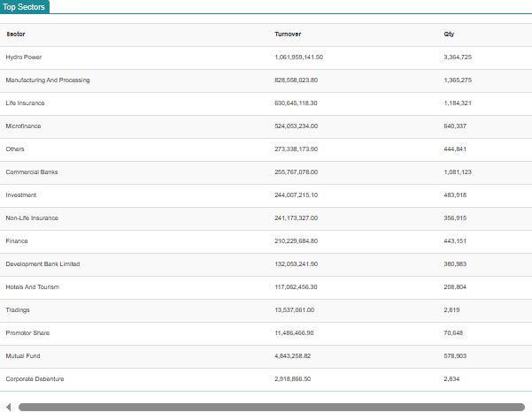
Task: Click turnover value 255,767,078.00
Action: pyautogui.click(x=297, y=172)
